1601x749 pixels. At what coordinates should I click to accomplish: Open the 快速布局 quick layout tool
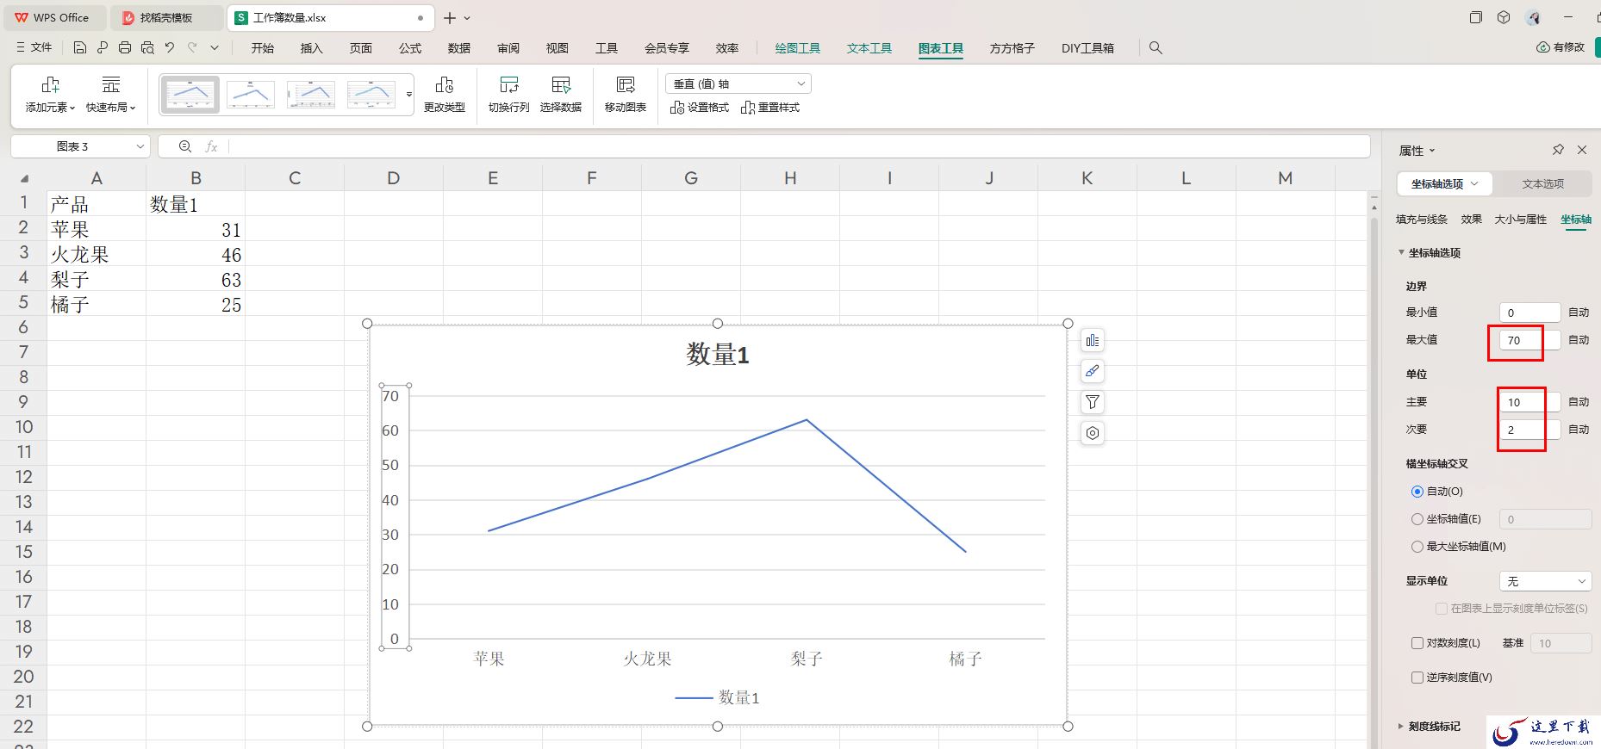click(x=111, y=95)
